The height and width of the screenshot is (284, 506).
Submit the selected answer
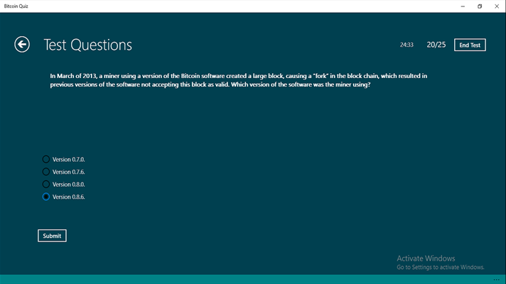pyautogui.click(x=52, y=236)
